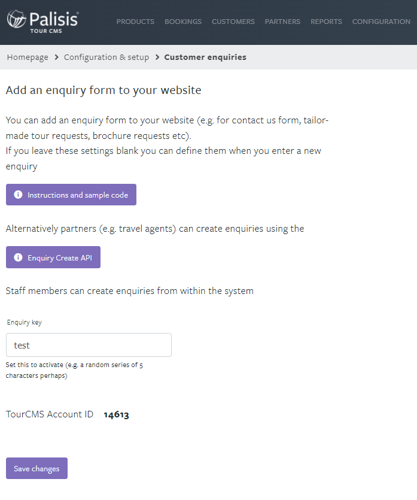Open the Enquiry Create API documentation button

coord(53,257)
